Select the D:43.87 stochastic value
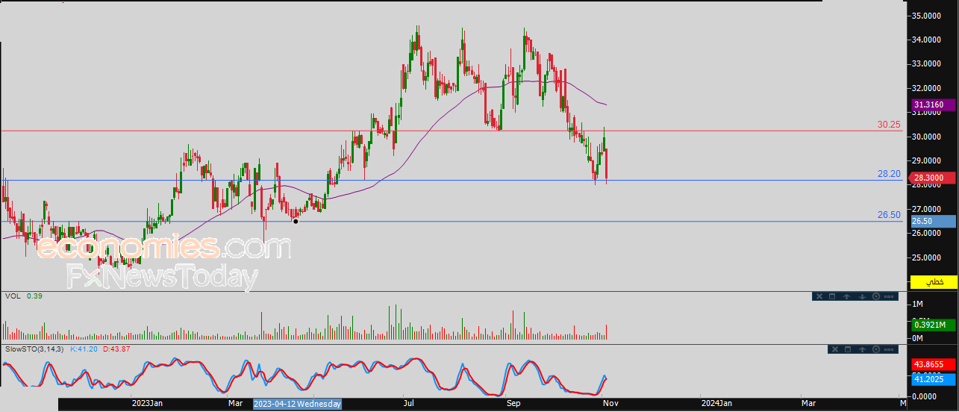This screenshot has height=412, width=959. point(116,349)
